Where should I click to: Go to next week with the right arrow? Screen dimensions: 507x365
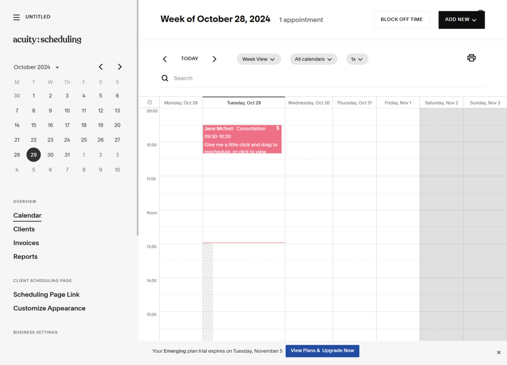pyautogui.click(x=214, y=59)
